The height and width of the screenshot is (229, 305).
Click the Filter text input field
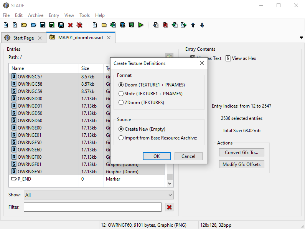(92, 207)
